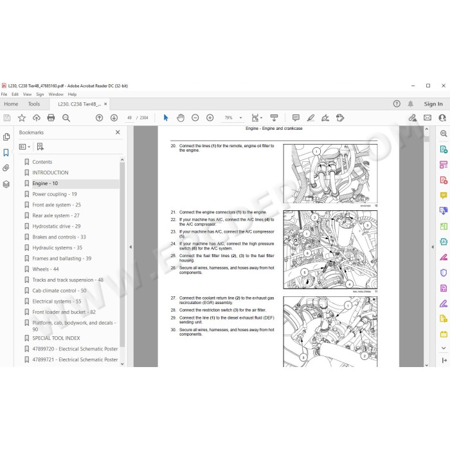450x450 pixels.
Task: Click the rotate stamp tool icon
Action: (340, 118)
